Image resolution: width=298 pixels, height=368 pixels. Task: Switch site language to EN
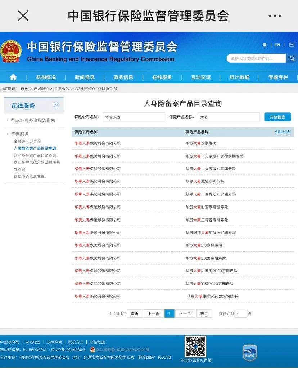pyautogui.click(x=277, y=45)
